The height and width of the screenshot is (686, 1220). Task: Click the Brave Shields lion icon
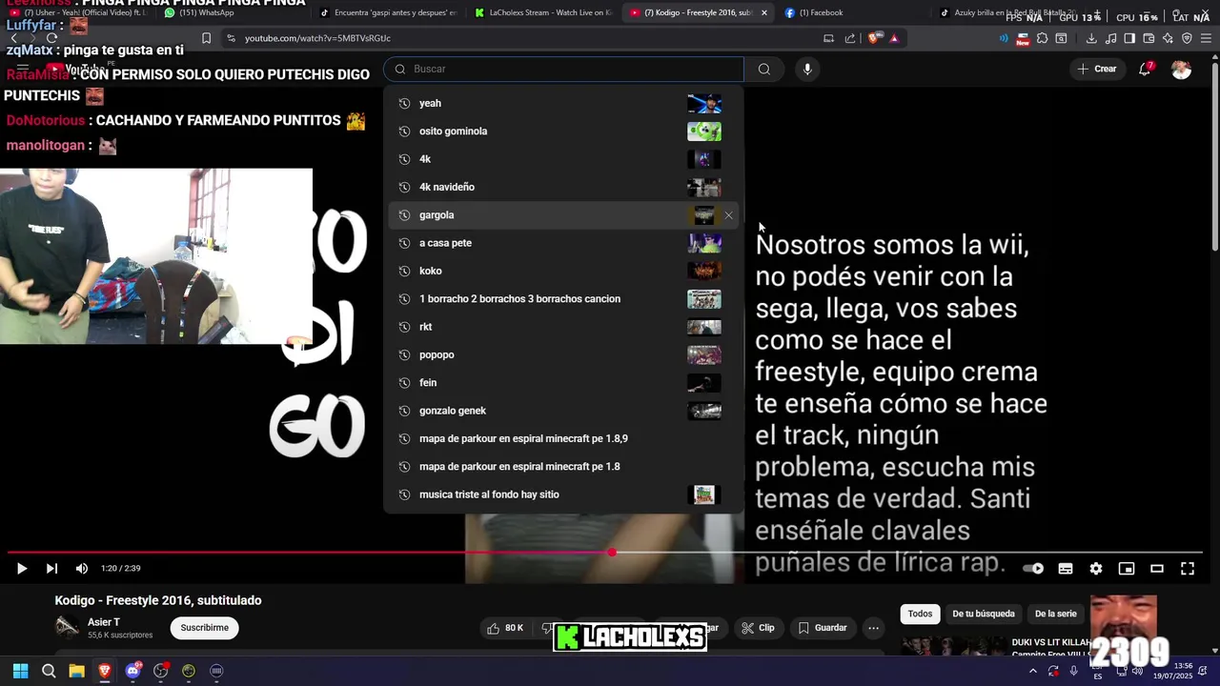(x=873, y=38)
